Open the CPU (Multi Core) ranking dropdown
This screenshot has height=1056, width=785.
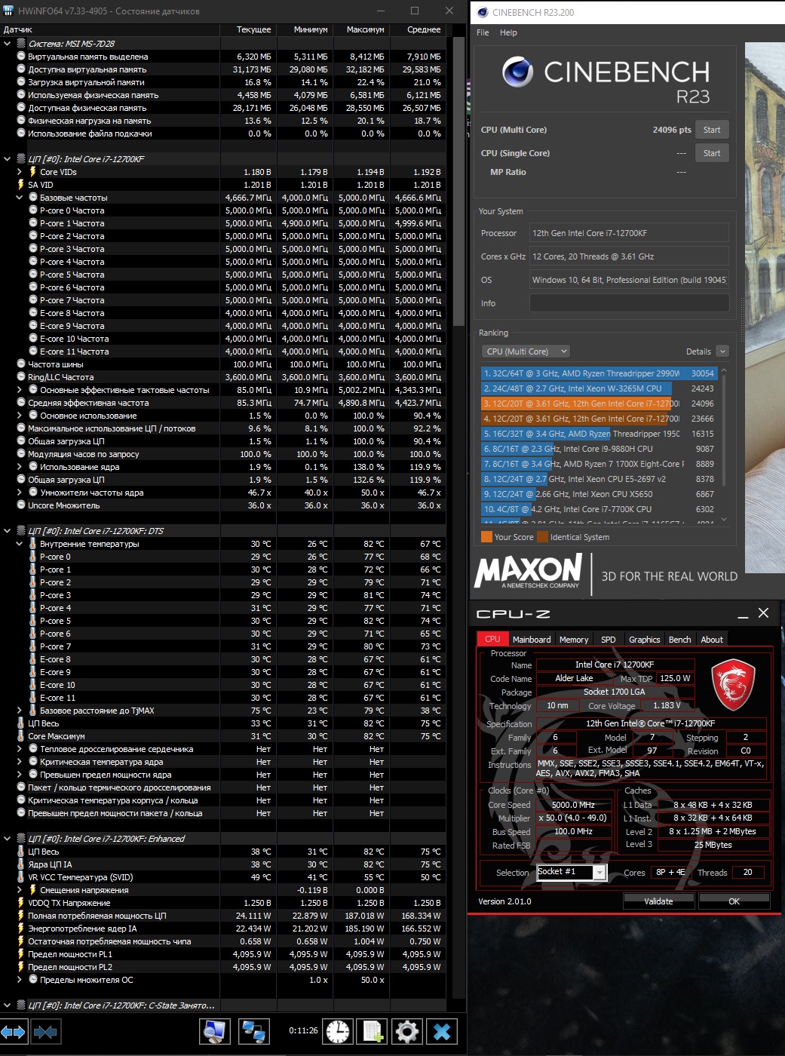(x=526, y=351)
